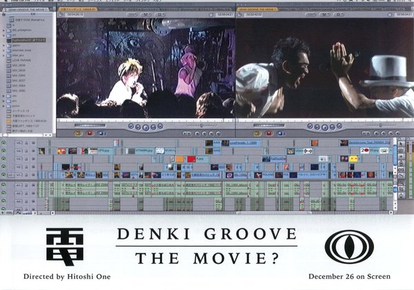Open the rightmost view dropdown in right canvas

tap(339, 14)
